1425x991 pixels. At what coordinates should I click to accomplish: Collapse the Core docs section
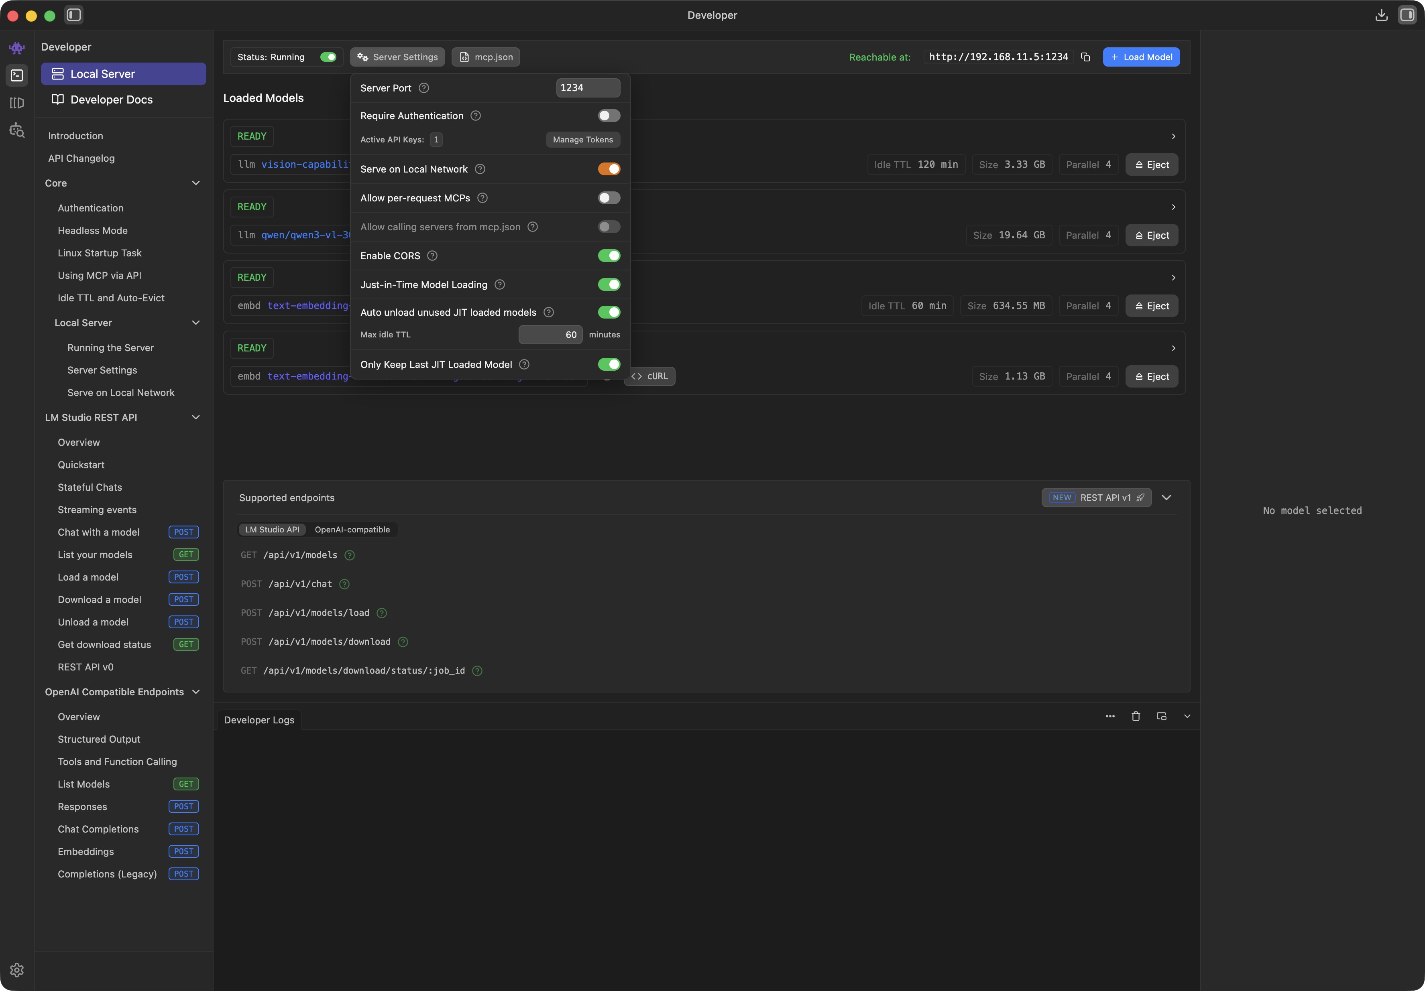(x=195, y=183)
